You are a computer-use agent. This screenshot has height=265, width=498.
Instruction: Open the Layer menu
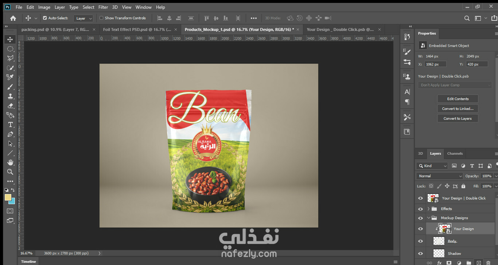(60, 7)
